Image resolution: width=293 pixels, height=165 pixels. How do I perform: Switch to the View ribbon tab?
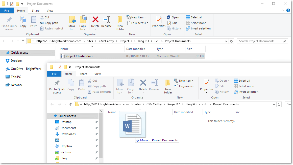[50, 10]
